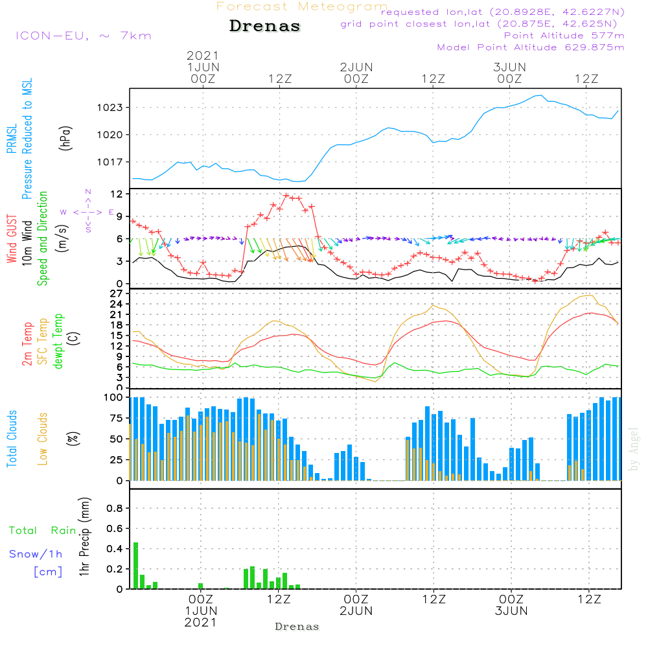
Task: Click the '1hr Precip (mm)' axis label
Action: pyautogui.click(x=84, y=537)
